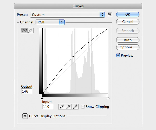
Task: Click the Input value field
Action: 48,107
